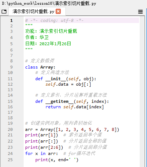147x167 pixels.
Task: Click the print(arr[1]) statement
Action: (x=41, y=135)
